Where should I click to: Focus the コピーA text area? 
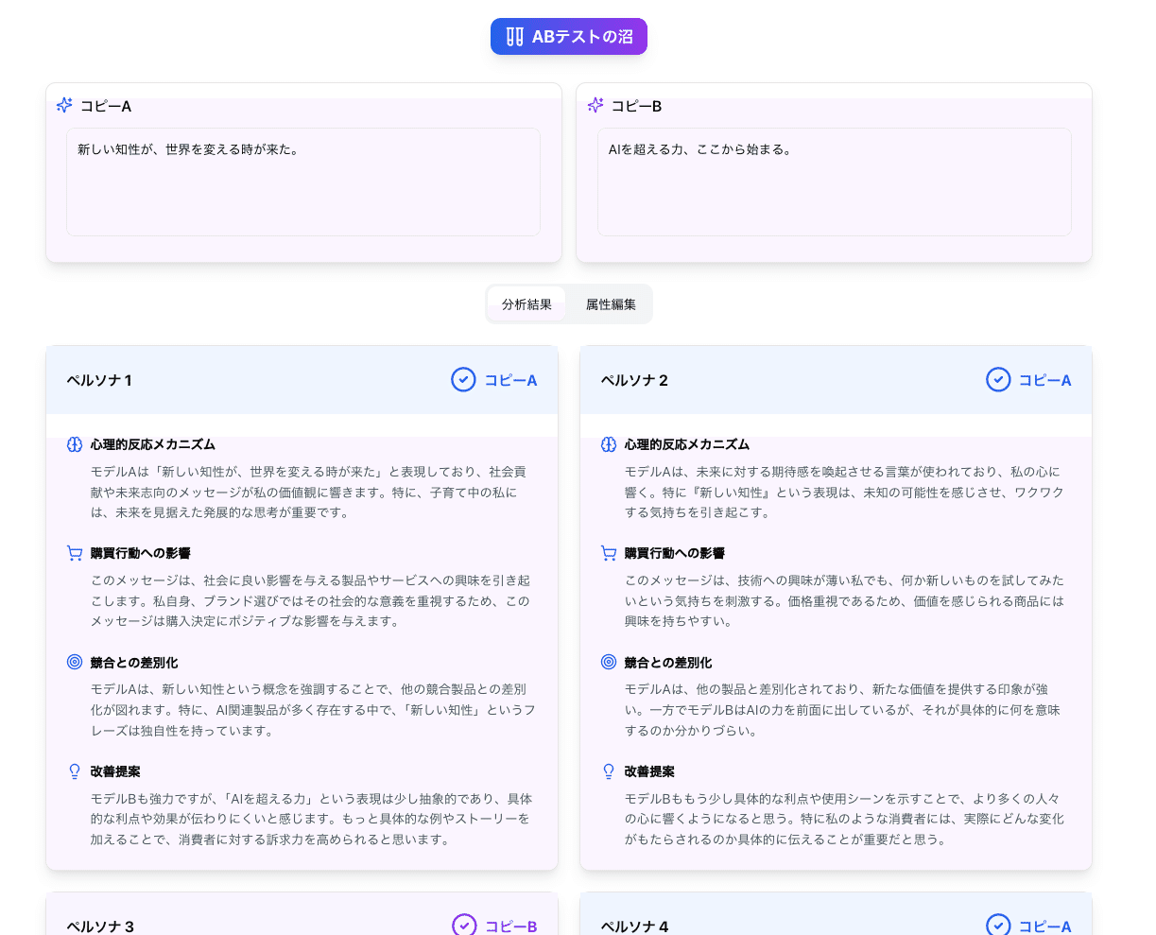(x=302, y=182)
